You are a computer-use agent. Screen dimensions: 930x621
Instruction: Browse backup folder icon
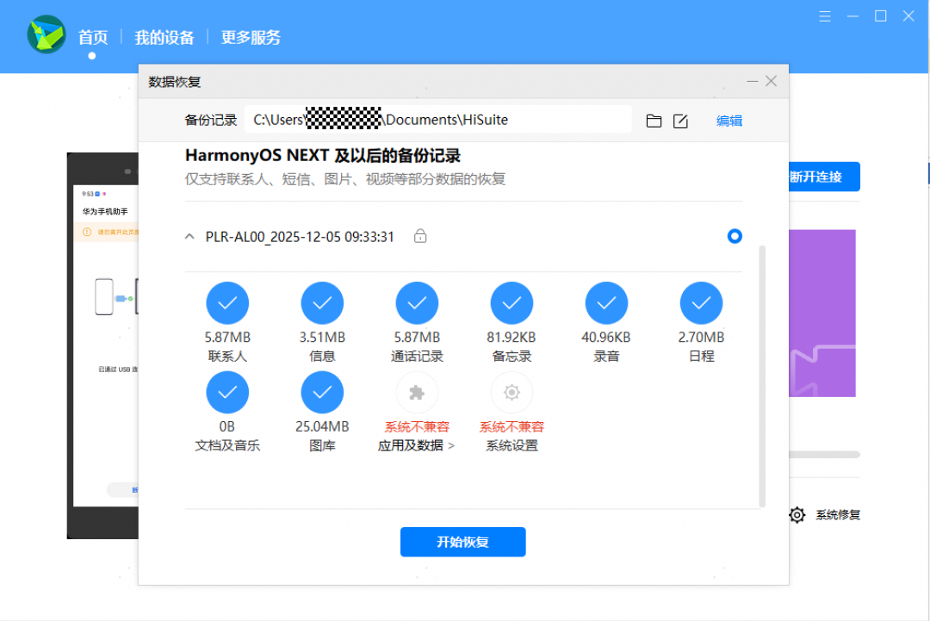[x=654, y=121]
